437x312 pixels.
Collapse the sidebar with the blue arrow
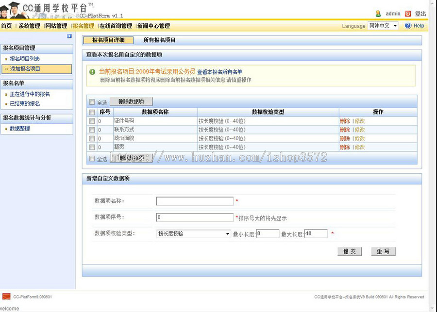tap(69, 36)
